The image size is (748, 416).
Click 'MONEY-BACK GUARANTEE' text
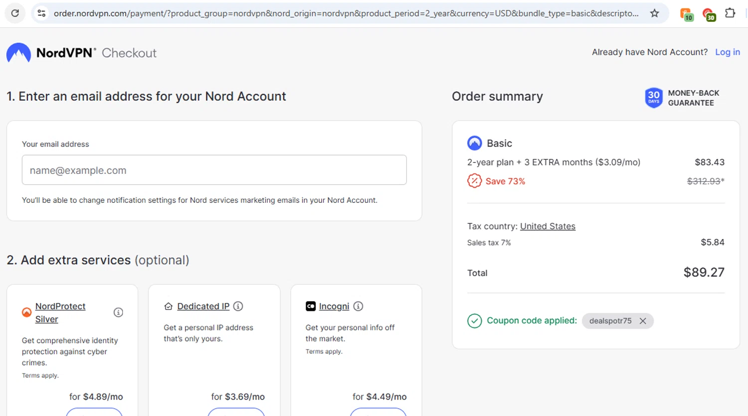point(694,98)
